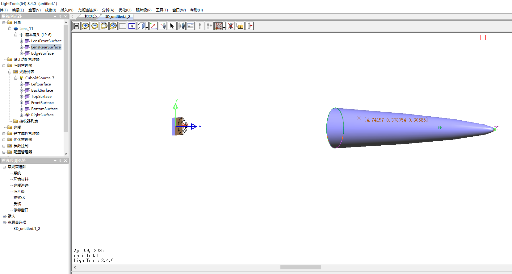
Task: Click the lens with red X icon
Action: click(x=231, y=26)
